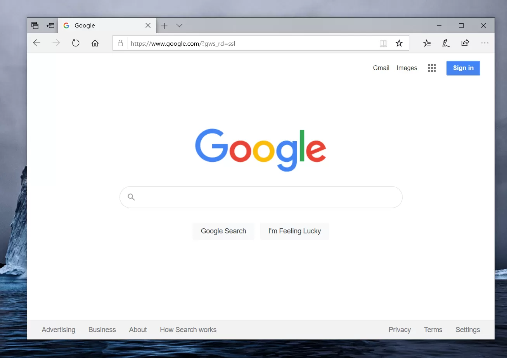Open Gmail link
This screenshot has width=507, height=358.
(x=381, y=68)
